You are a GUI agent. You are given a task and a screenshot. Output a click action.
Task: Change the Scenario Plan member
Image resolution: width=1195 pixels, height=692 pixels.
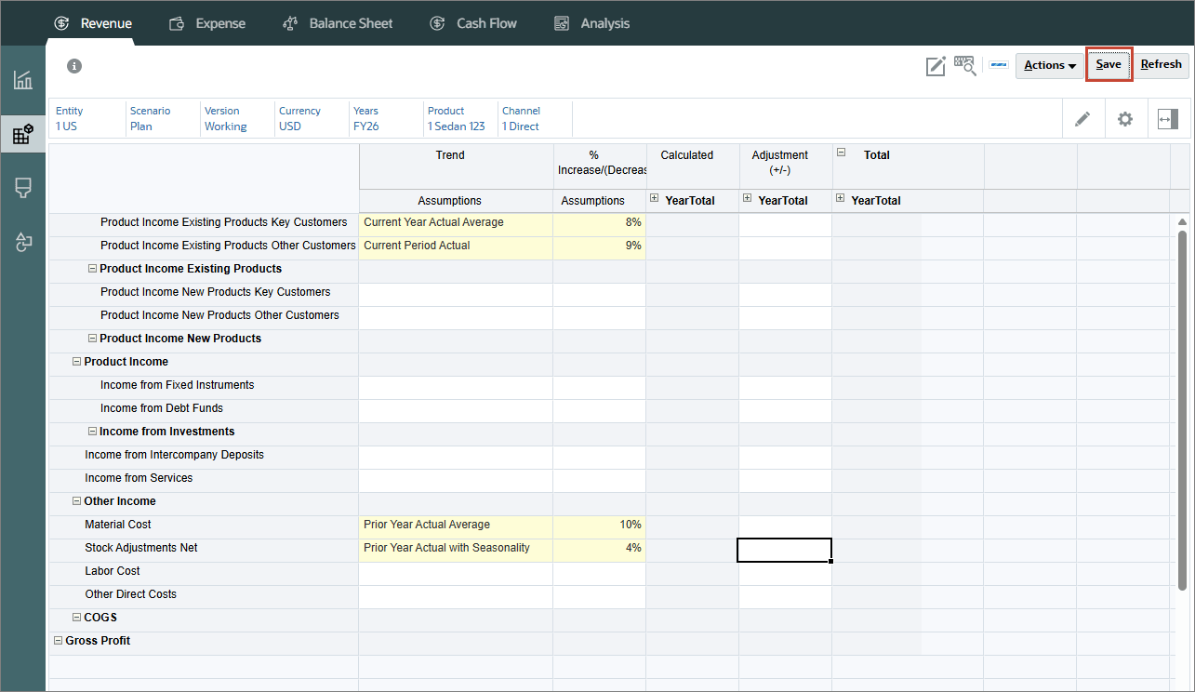(162, 118)
